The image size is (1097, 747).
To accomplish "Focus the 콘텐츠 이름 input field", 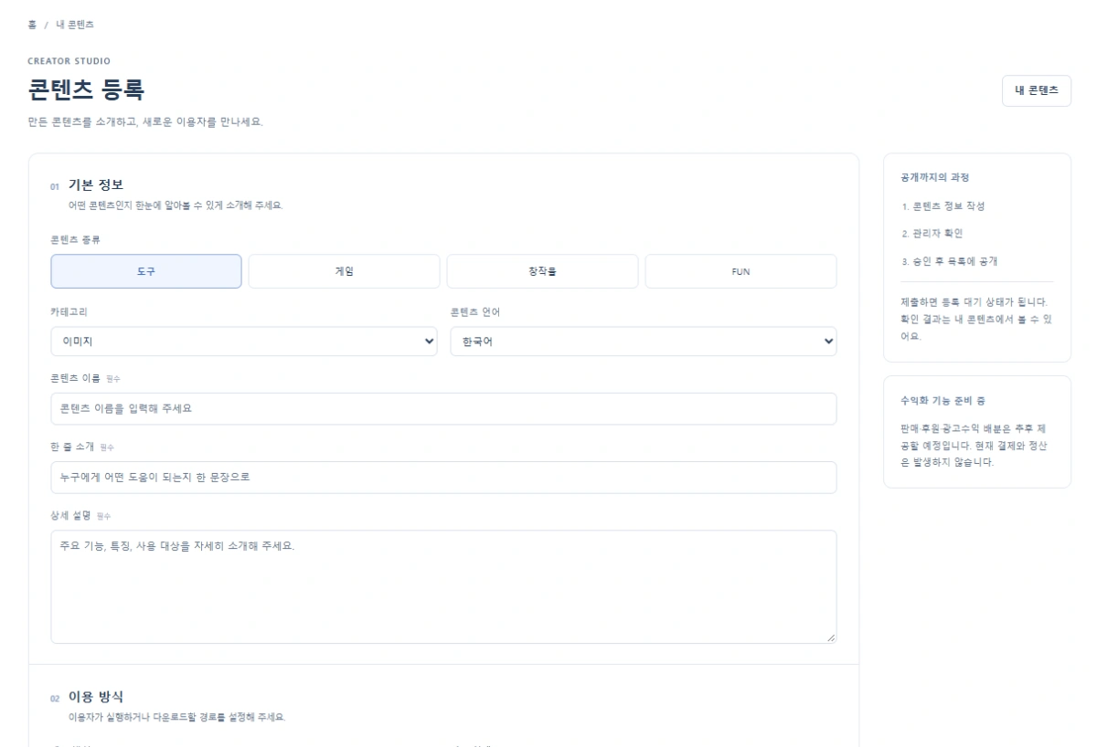I will pyautogui.click(x=443, y=409).
